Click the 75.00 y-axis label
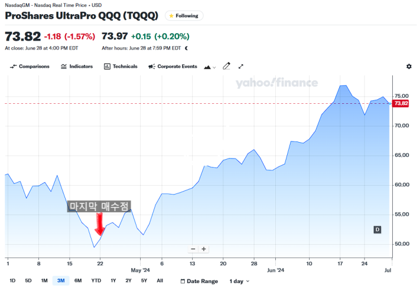Viewport: 420px width, 290px height. point(401,96)
